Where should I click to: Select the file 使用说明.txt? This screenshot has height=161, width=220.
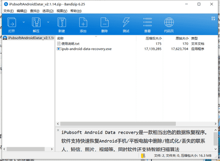(x=70, y=44)
